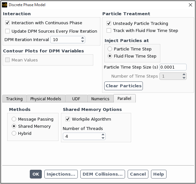Disable Unsteady Particle Tracking checkbox

[109, 24]
